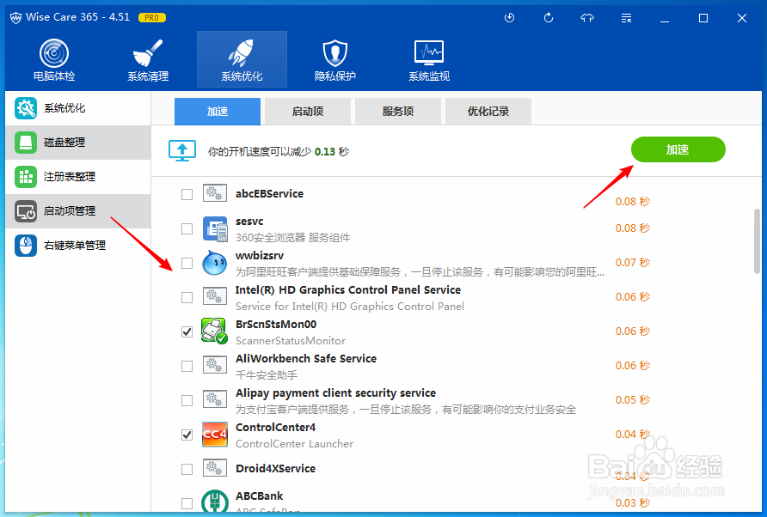Click the 360安全浏览器 服务组件 description

(293, 238)
